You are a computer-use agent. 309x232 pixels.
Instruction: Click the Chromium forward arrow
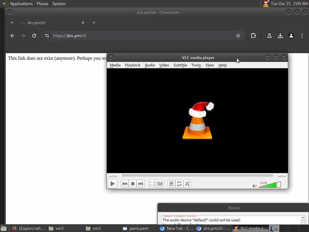click(23, 36)
